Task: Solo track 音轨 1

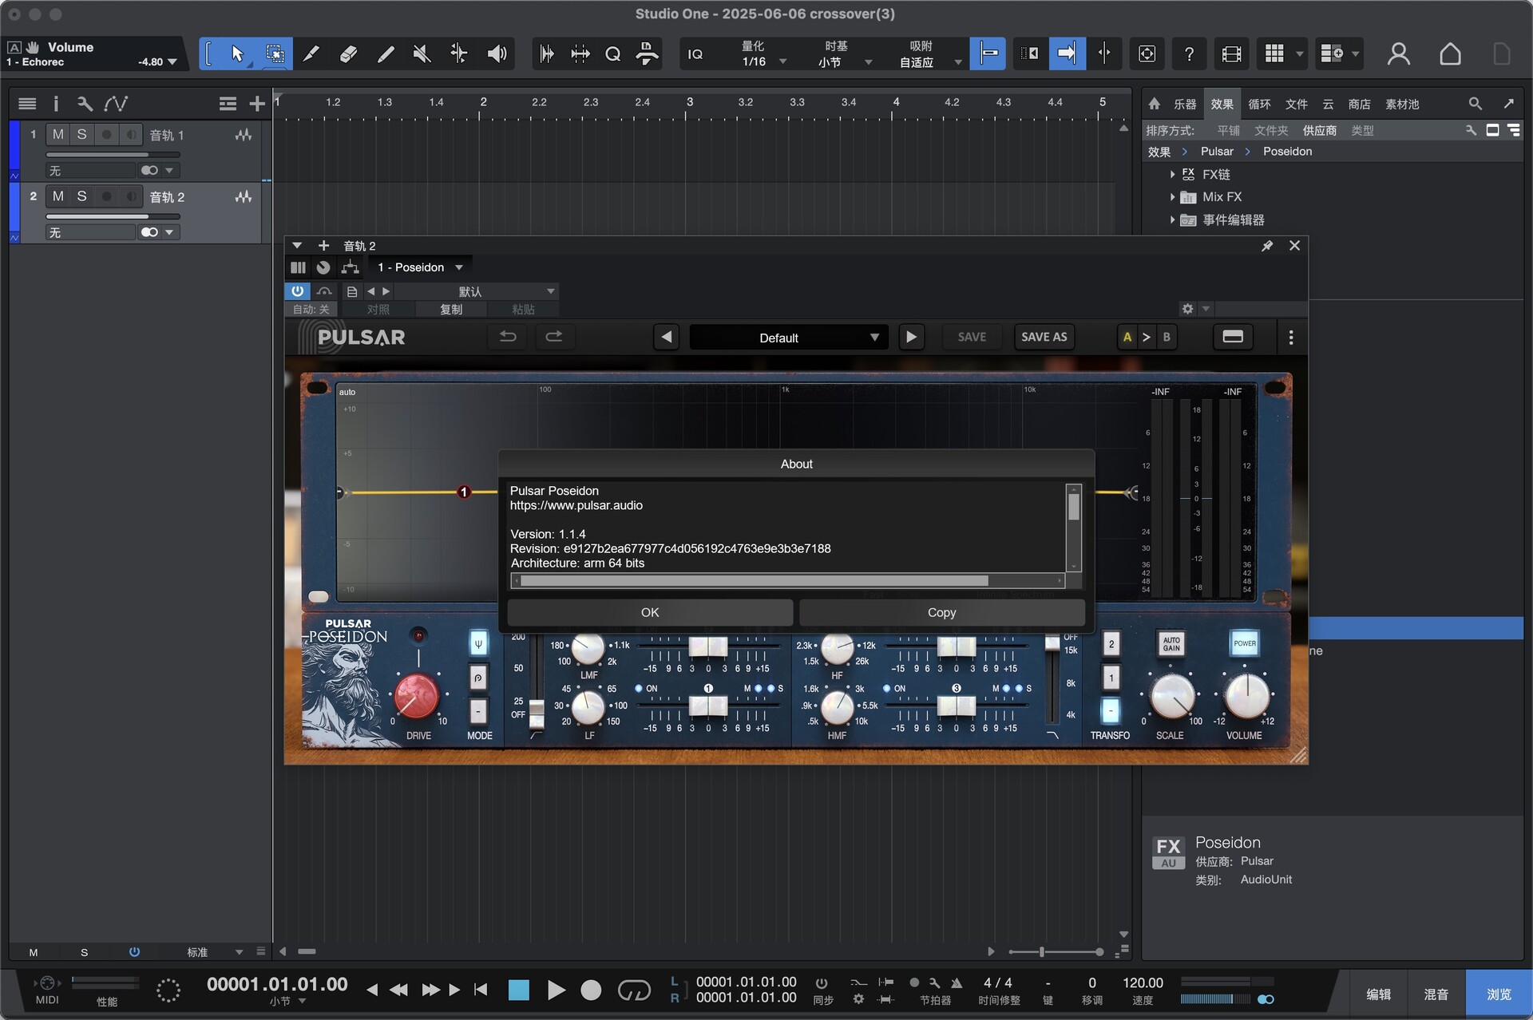Action: click(x=81, y=134)
